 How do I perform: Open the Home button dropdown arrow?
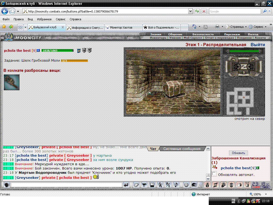(199, 27)
